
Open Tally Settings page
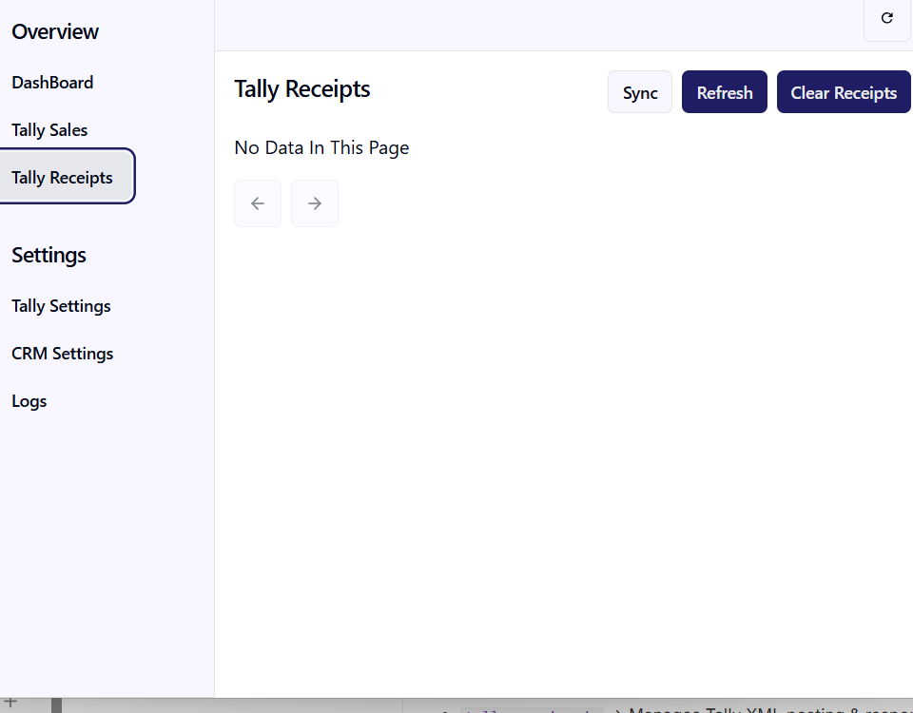61,306
